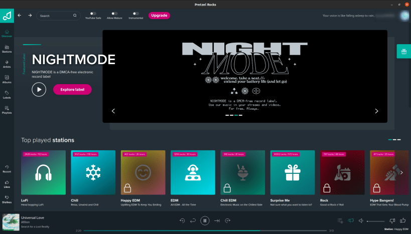The image size is (411, 234).
Task: Click the Explore label button
Action: [72, 90]
